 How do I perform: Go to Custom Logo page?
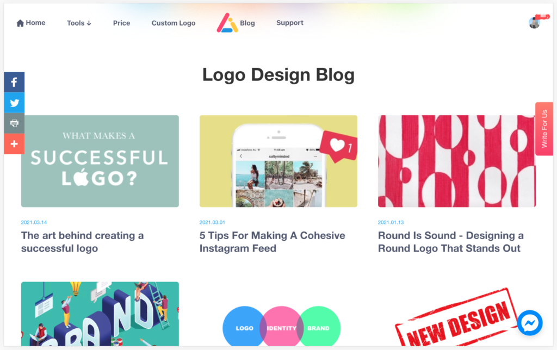point(174,23)
